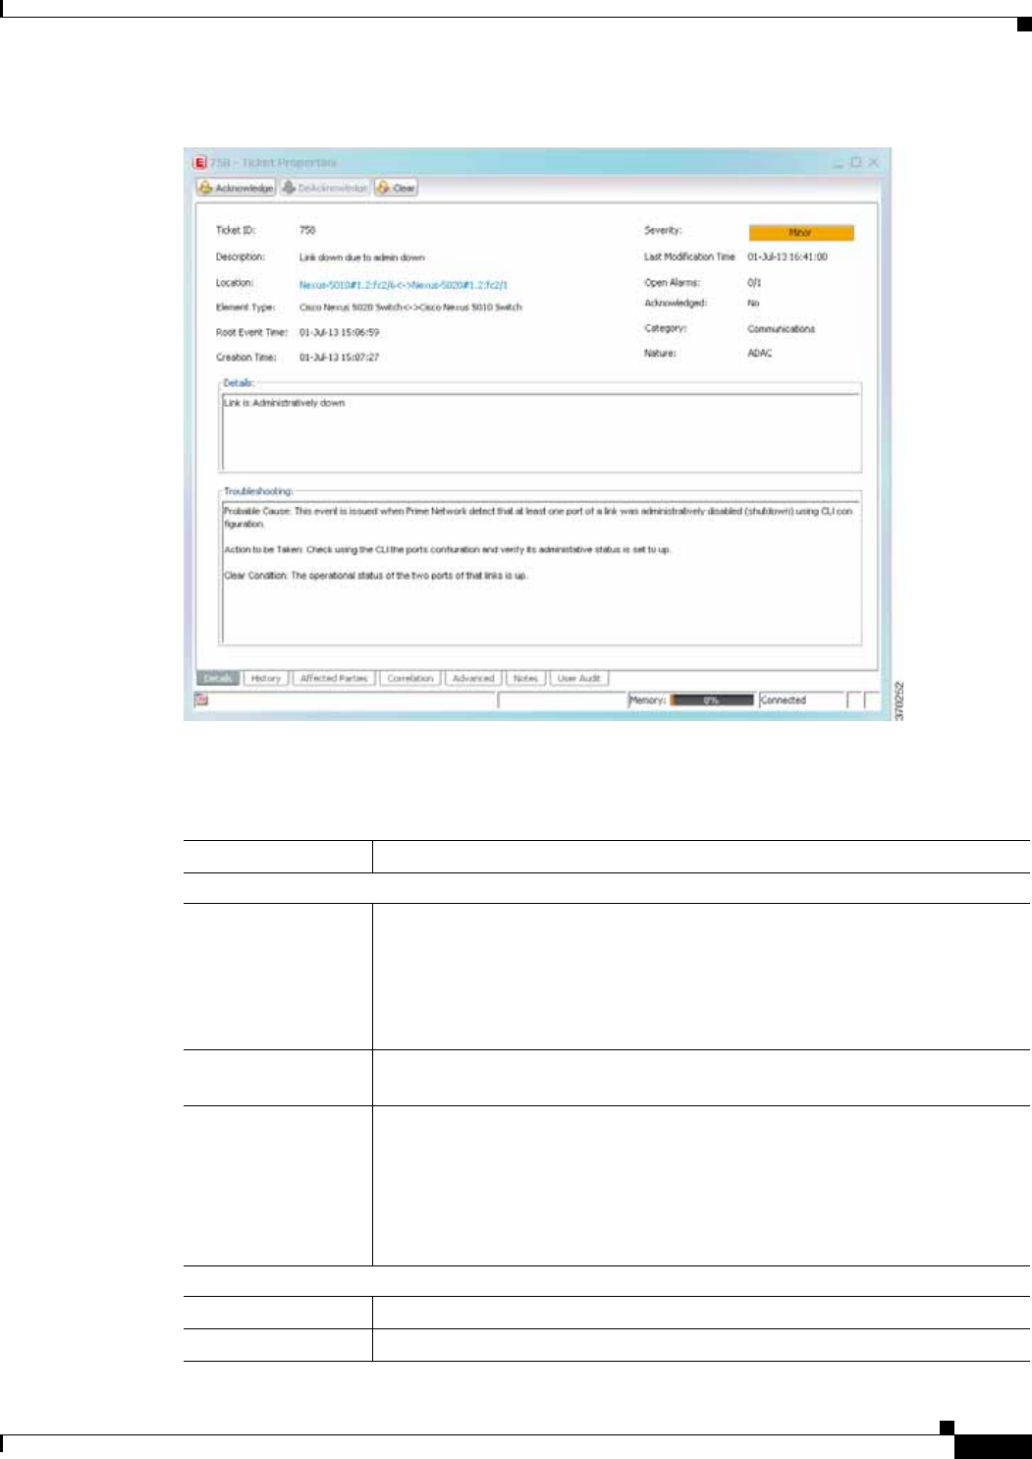Click the red E ticket icon in title bar

199,163
